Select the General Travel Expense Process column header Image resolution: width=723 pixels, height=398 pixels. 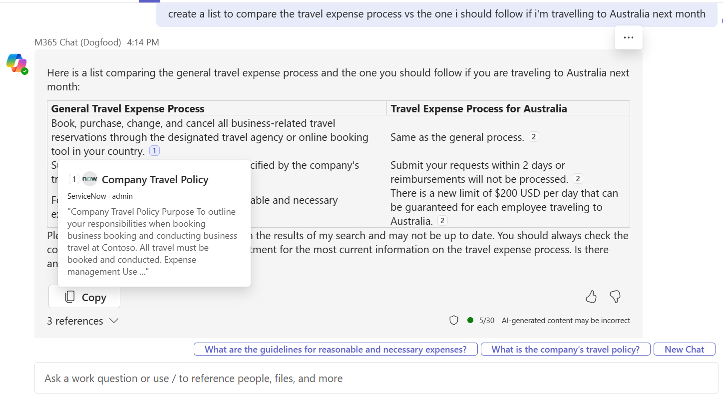128,108
